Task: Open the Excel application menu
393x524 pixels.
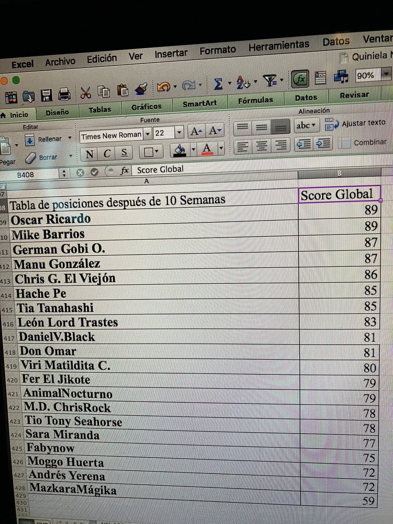Action: [22, 64]
